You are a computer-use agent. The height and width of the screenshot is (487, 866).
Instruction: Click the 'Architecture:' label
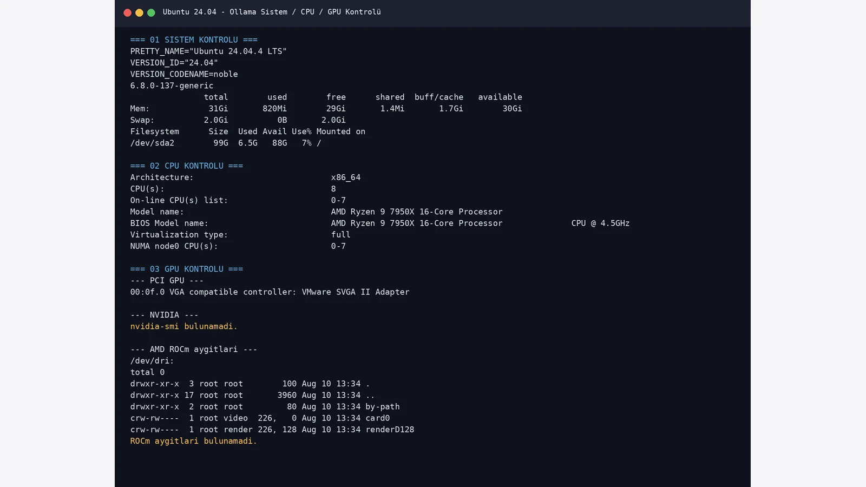click(x=162, y=177)
